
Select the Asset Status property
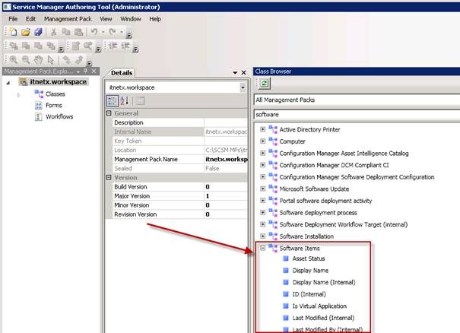(x=309, y=258)
